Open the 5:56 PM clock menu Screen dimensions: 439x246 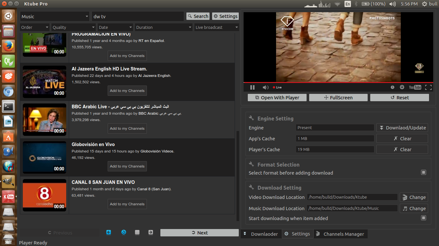(x=409, y=4)
